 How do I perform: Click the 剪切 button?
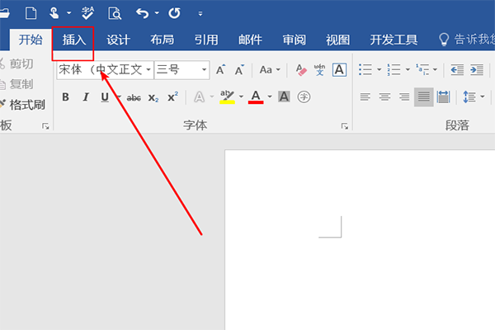click(x=16, y=64)
